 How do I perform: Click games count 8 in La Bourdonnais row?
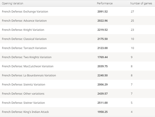132,75
